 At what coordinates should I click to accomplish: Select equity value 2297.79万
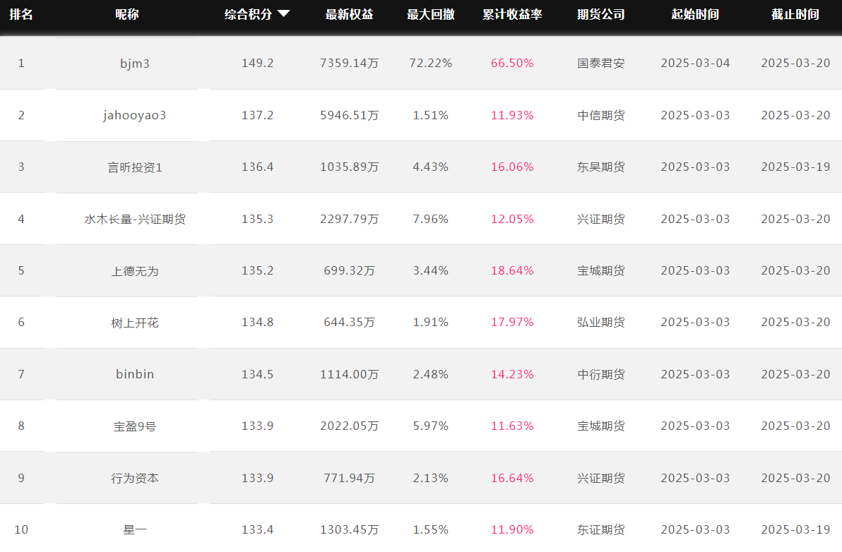tap(349, 219)
